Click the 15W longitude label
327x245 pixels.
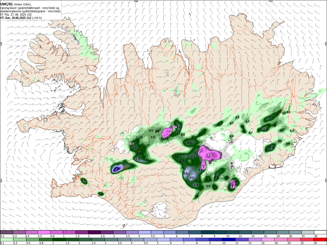click(271, 1)
